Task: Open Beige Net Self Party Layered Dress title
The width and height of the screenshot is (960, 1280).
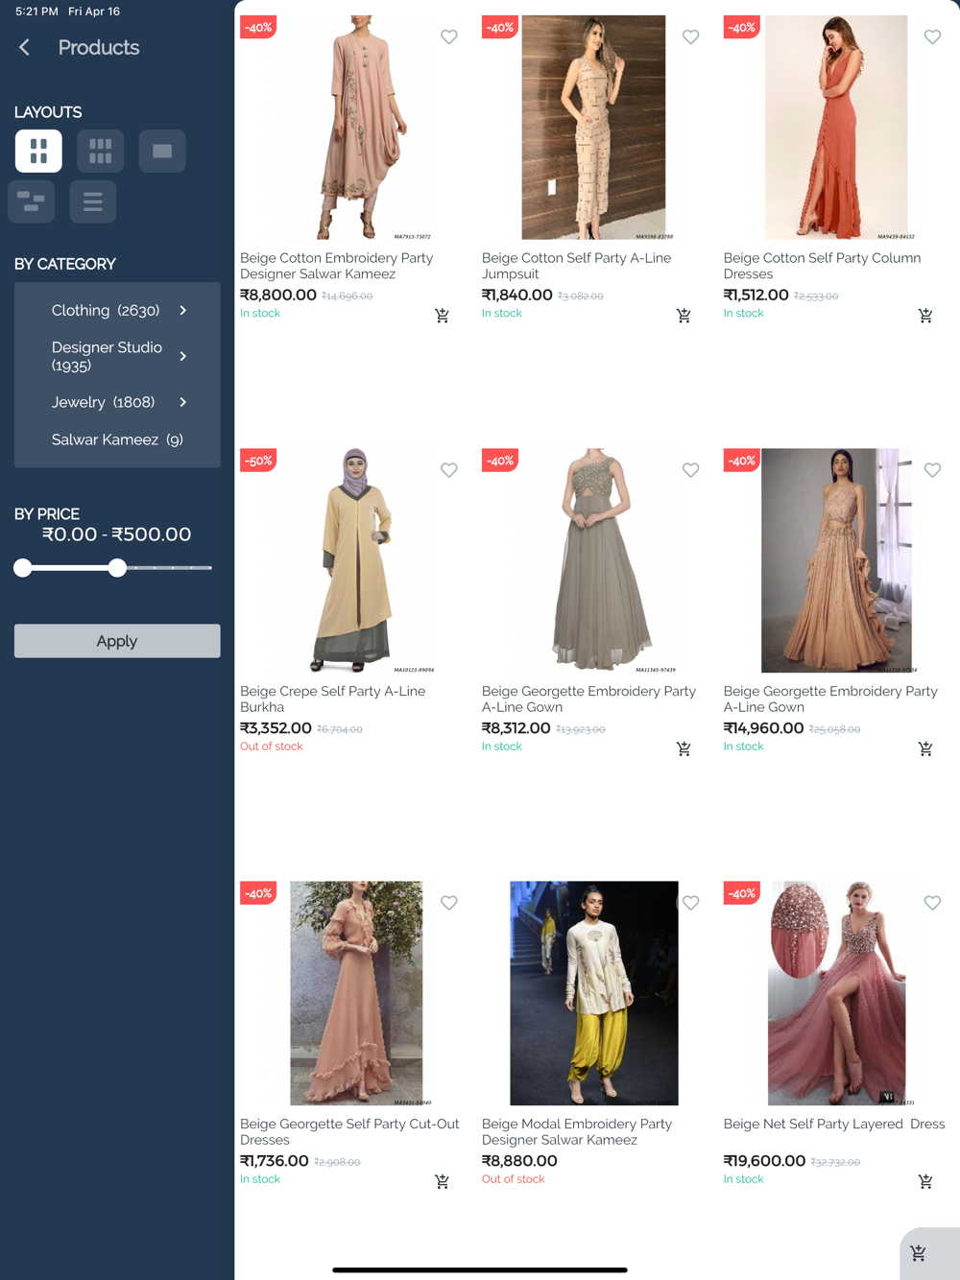Action: 834,1124
